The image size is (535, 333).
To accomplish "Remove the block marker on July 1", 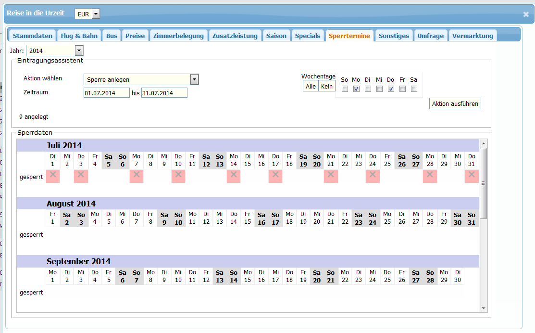I will pyautogui.click(x=53, y=176).
